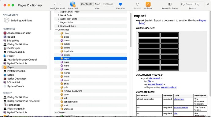Viewport: 211px width, 117px height.
Task: Activate Pages using the Activate icon
Action: (148, 4)
